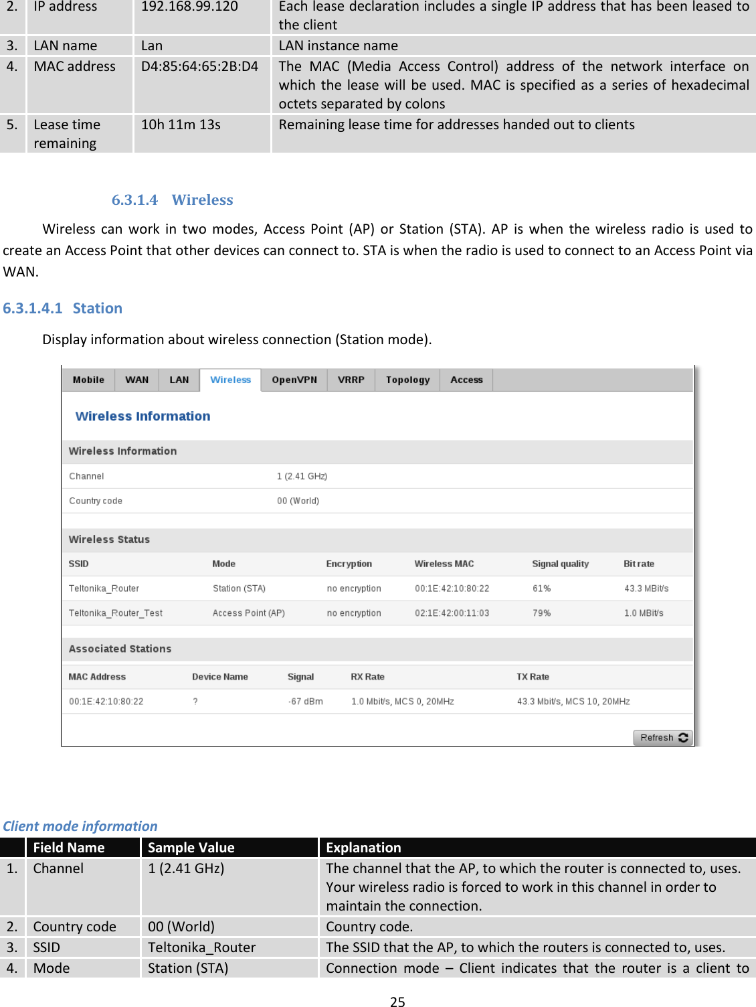Select the VRRP tab
The image size is (756, 1007).
point(351,380)
